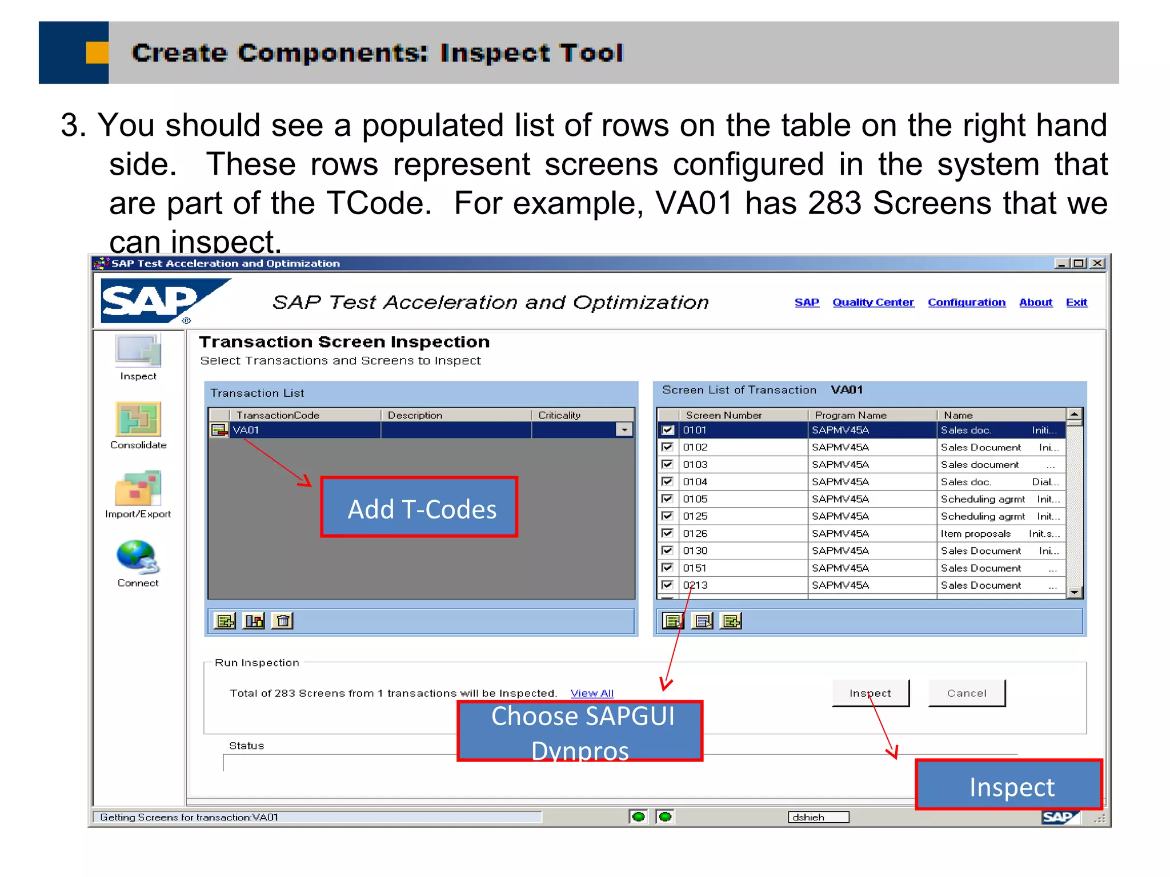Click trash delete icon under Transaction List

[x=283, y=621]
